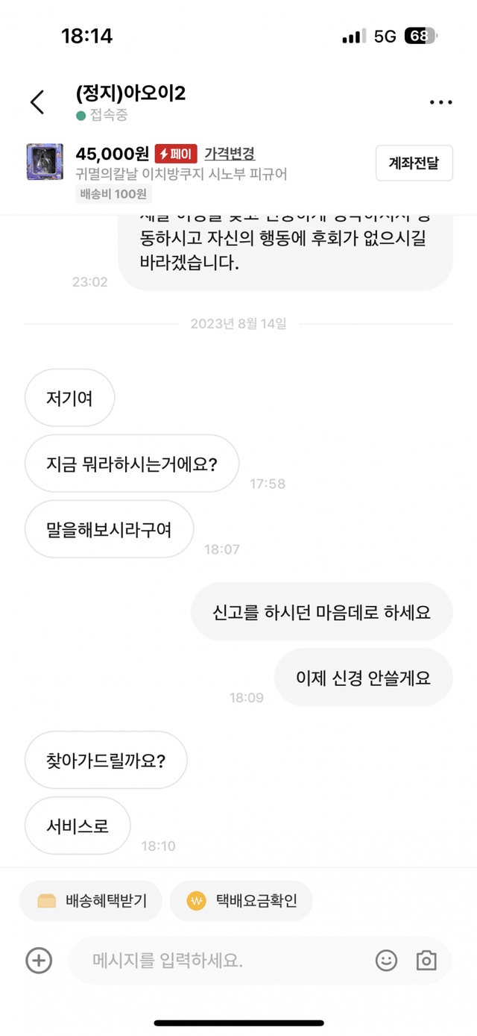Viewport: 477px width, 1036px height.
Task: Tap the 배송비 100원 tag
Action: [114, 194]
